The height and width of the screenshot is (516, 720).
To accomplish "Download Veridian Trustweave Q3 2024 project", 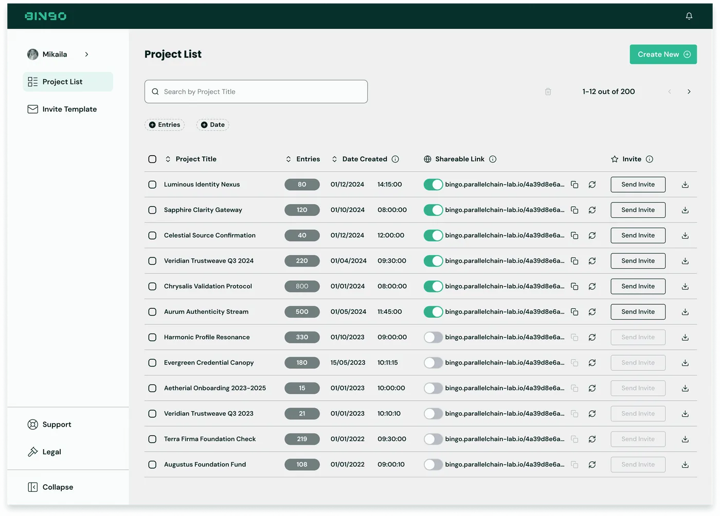I will click(x=685, y=261).
